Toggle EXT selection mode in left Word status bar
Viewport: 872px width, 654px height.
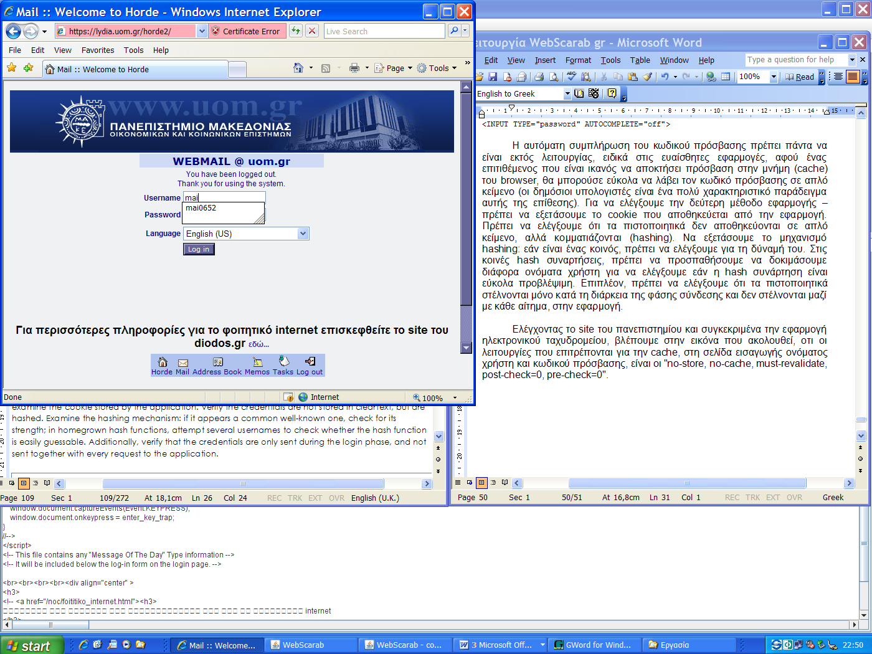pyautogui.click(x=315, y=498)
